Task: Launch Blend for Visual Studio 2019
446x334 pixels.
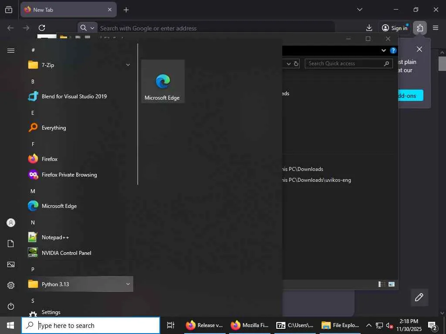Action: (80, 96)
